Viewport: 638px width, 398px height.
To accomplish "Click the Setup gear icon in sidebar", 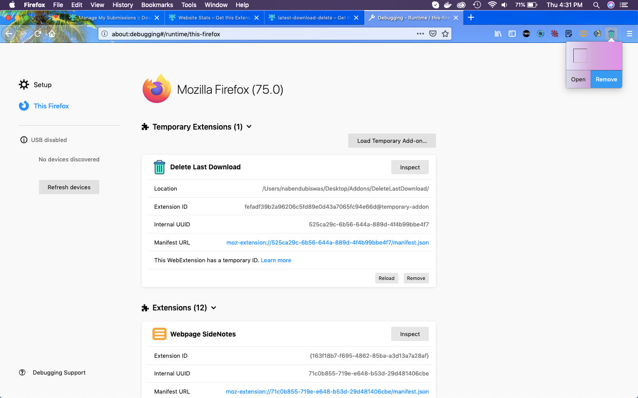I will pos(24,84).
